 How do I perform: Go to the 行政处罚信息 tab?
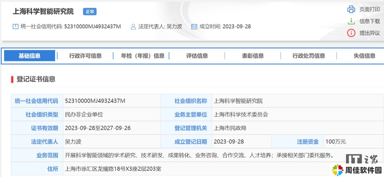[x=309, y=56]
